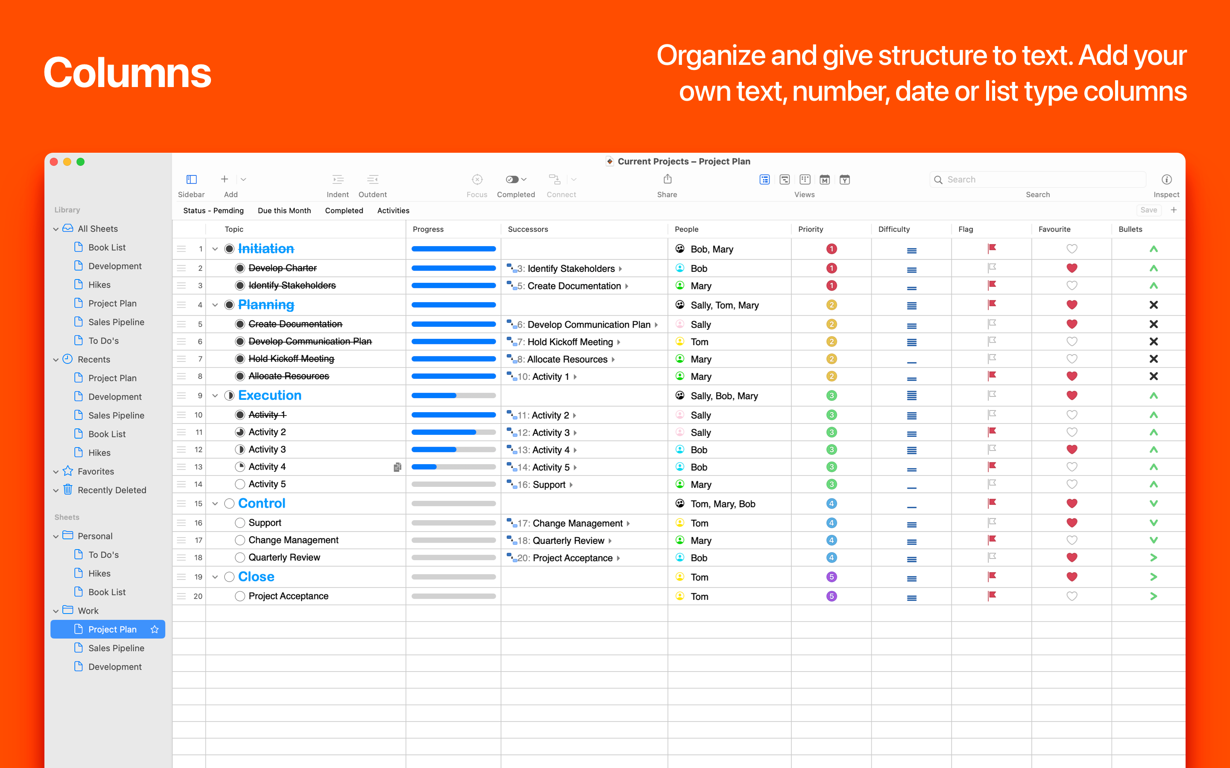Collapse the Planning group
This screenshot has height=768, width=1230.
(x=215, y=305)
